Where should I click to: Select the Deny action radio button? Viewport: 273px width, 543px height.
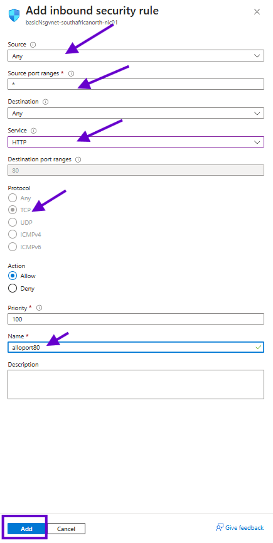click(x=13, y=288)
